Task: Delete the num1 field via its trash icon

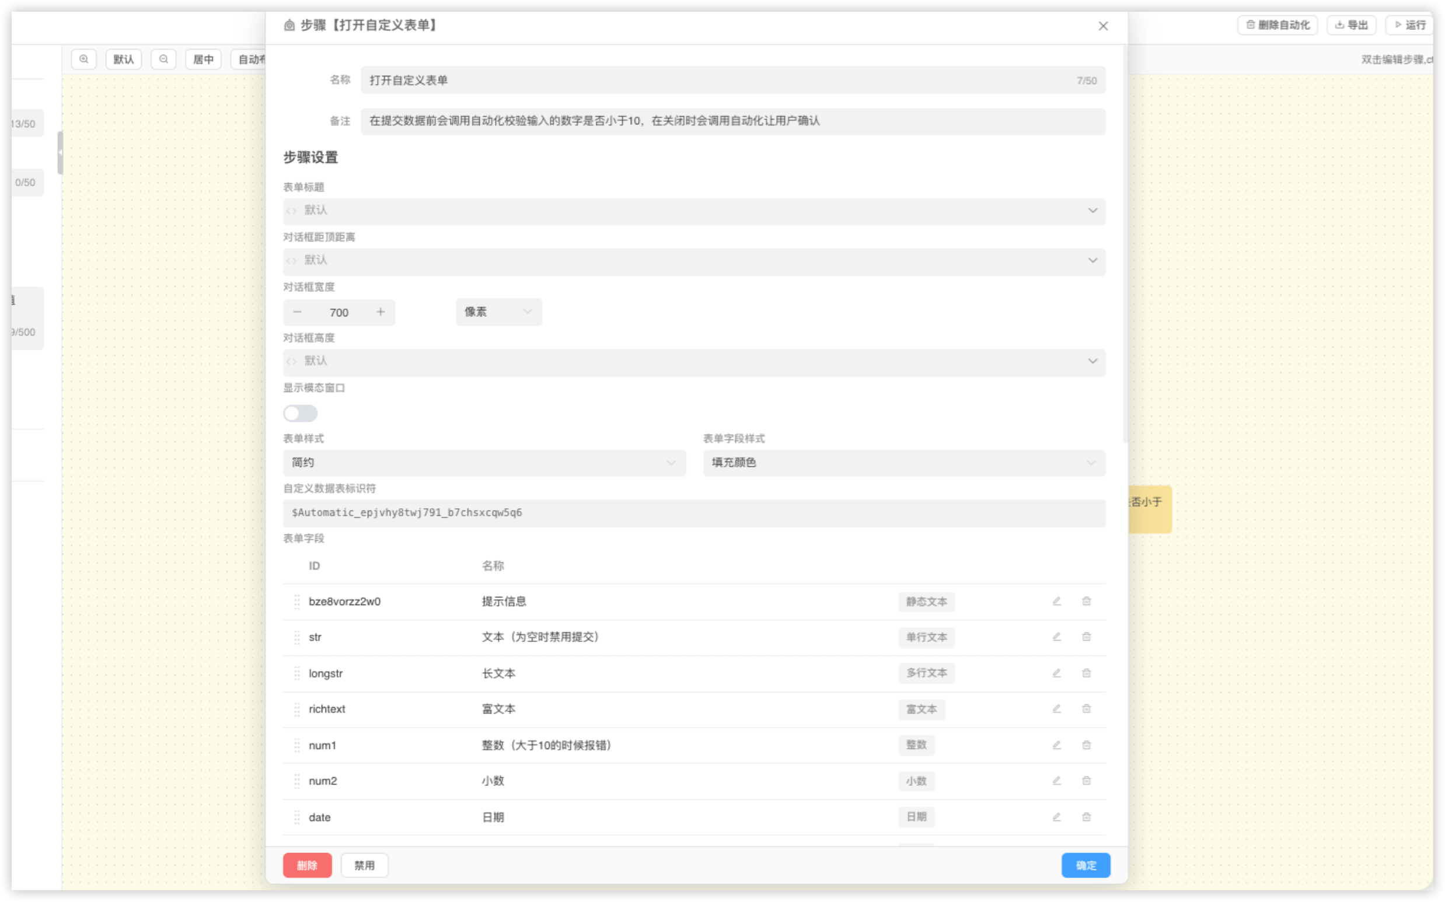Action: (x=1086, y=744)
